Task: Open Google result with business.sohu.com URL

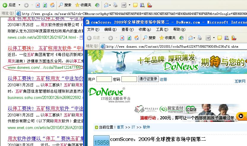Action: click(x=45, y=78)
